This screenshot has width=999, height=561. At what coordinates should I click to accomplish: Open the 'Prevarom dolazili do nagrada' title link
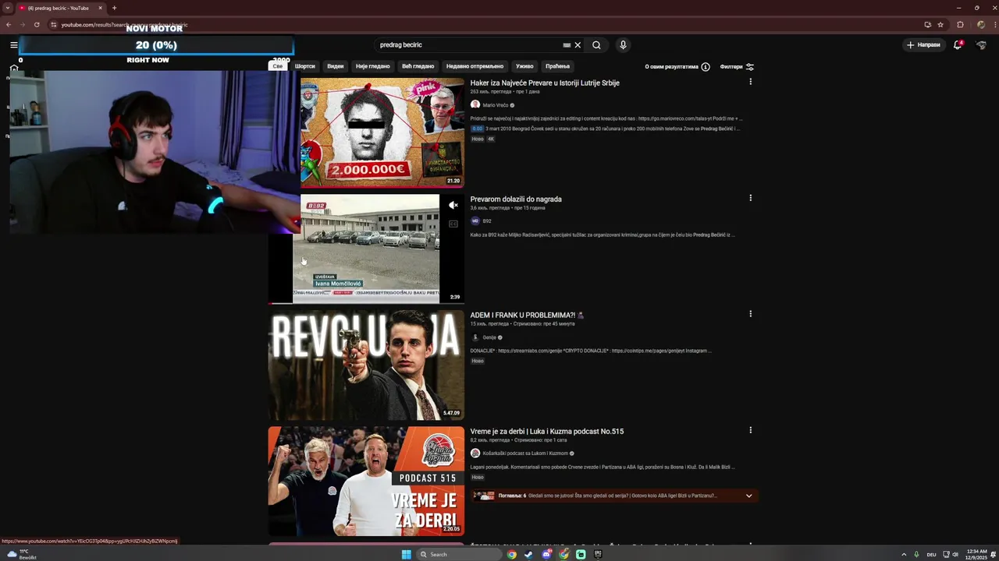pos(516,199)
